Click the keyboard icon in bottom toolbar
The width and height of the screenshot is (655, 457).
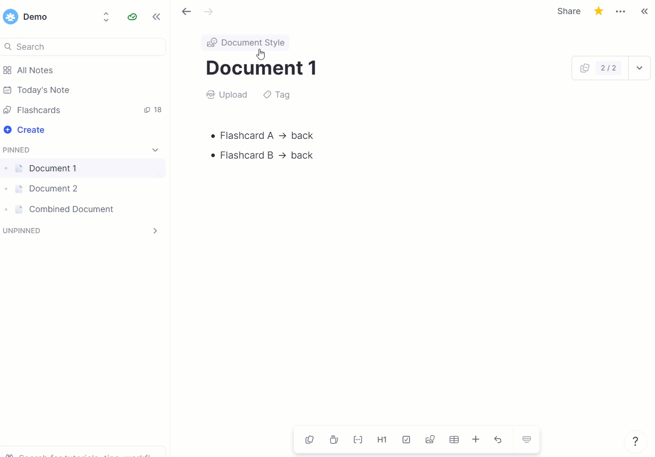click(x=526, y=440)
